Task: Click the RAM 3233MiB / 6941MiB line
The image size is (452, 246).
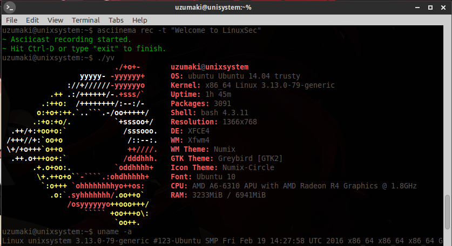Action: [x=218, y=195]
